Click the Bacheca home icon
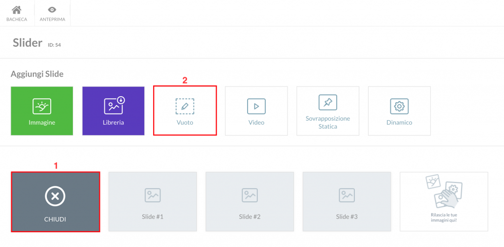The height and width of the screenshot is (247, 504). click(16, 10)
